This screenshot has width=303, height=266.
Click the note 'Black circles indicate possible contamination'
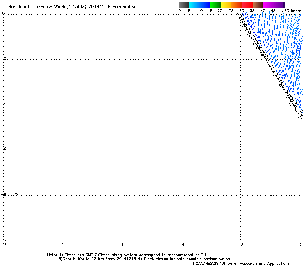point(187,259)
